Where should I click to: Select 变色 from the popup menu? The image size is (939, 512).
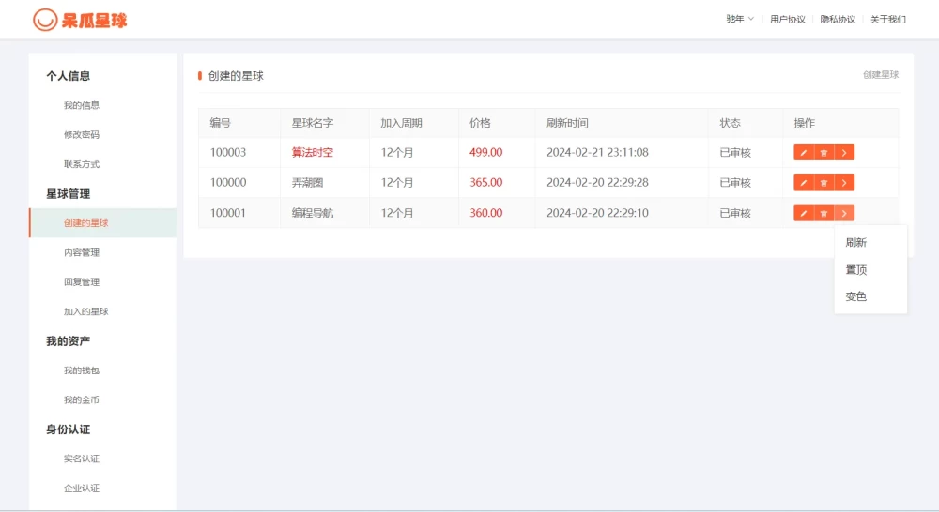tap(856, 296)
